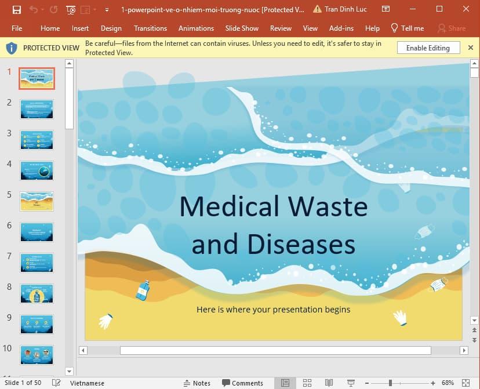Viewport: 480px width, 389px height.
Task: Open Comments from the status bar
Action: pos(243,383)
